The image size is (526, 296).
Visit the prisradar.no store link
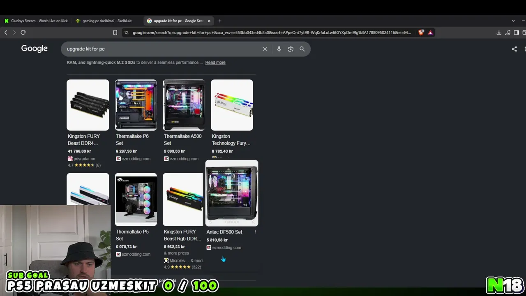[81, 159]
